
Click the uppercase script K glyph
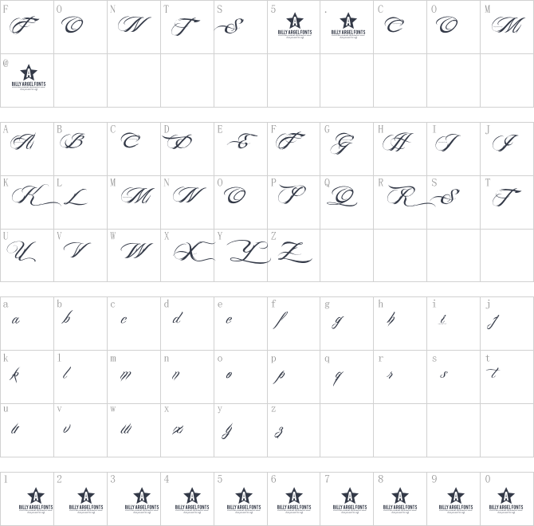click(30, 196)
